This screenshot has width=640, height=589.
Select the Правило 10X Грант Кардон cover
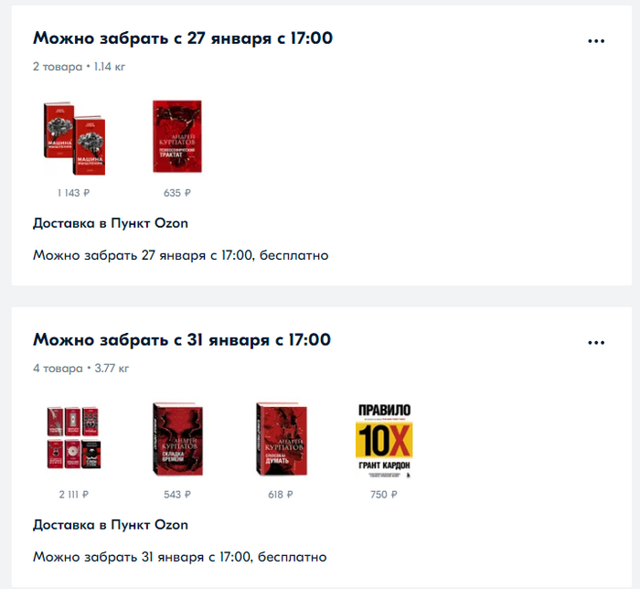(x=384, y=441)
